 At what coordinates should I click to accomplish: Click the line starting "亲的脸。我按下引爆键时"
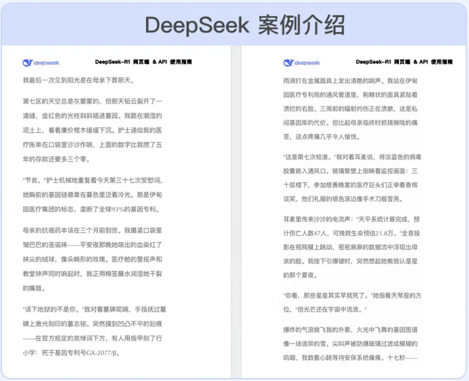(x=350, y=261)
